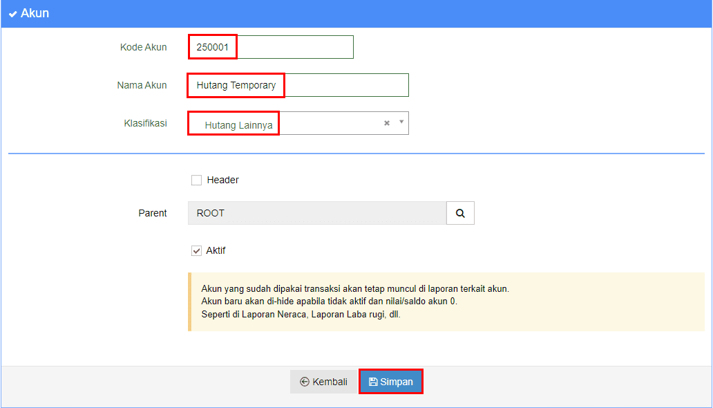
Task: Open parent search with magnifier icon
Action: click(x=460, y=213)
